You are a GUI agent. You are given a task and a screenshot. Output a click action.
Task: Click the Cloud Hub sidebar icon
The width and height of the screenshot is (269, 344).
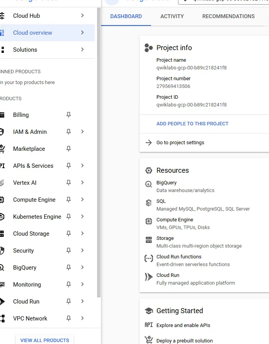click(2, 15)
